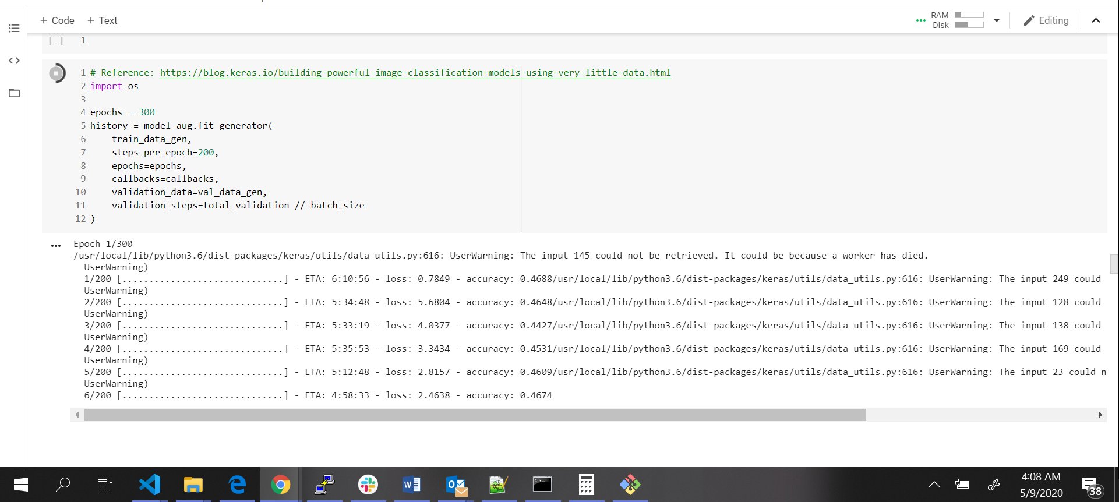Click the epochs value 300
The image size is (1119, 502).
click(x=147, y=112)
